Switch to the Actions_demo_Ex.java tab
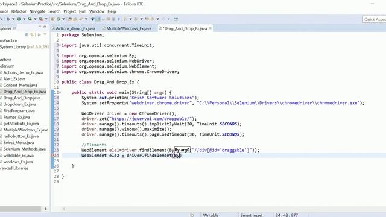 (x=74, y=28)
